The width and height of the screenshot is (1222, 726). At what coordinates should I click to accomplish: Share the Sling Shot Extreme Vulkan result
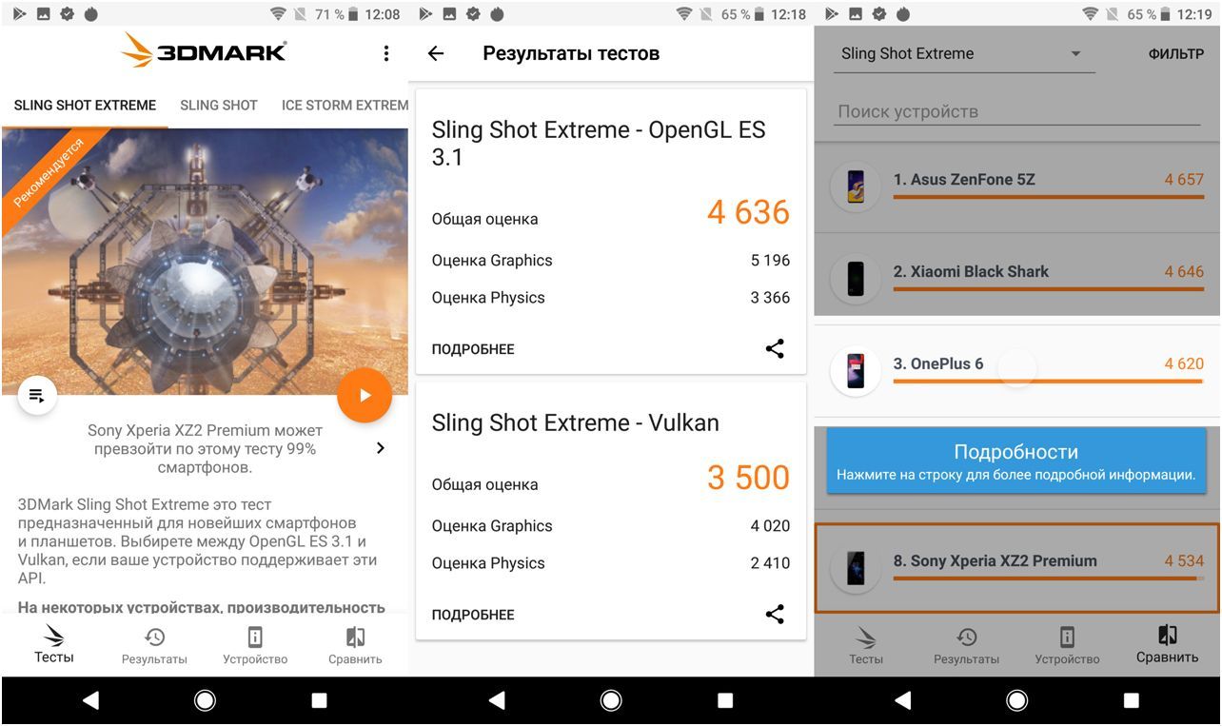click(775, 615)
